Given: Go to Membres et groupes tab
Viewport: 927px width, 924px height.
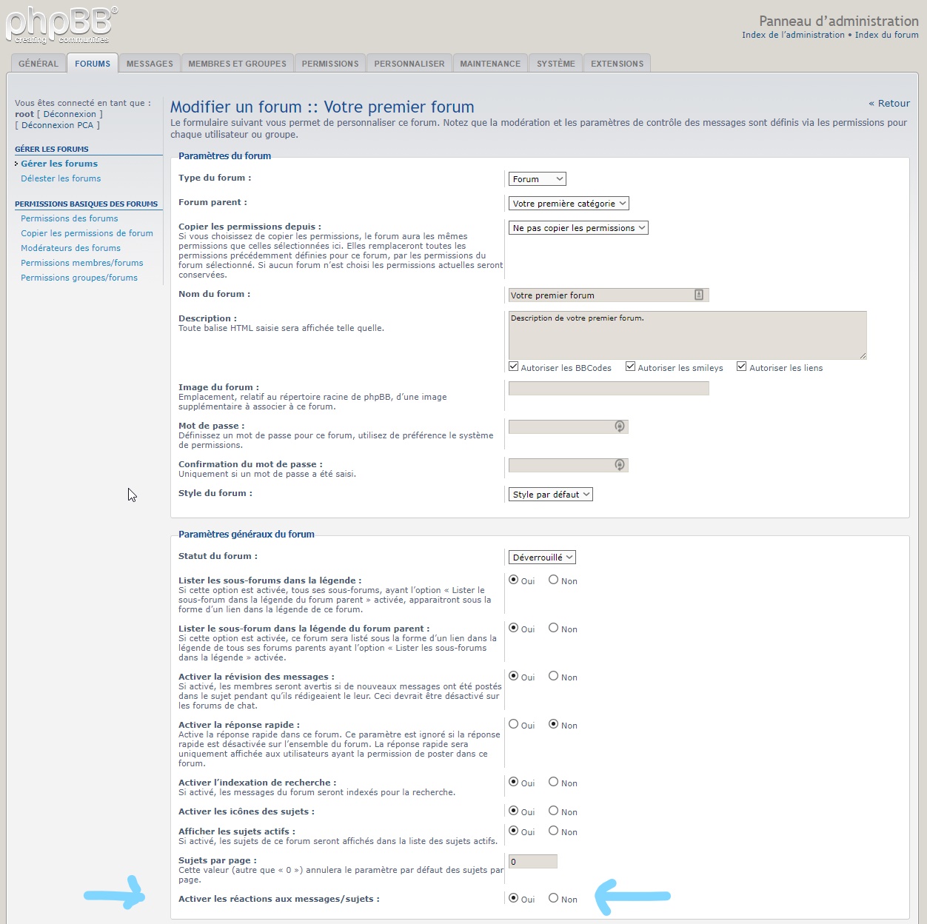Looking at the screenshot, I should [237, 64].
